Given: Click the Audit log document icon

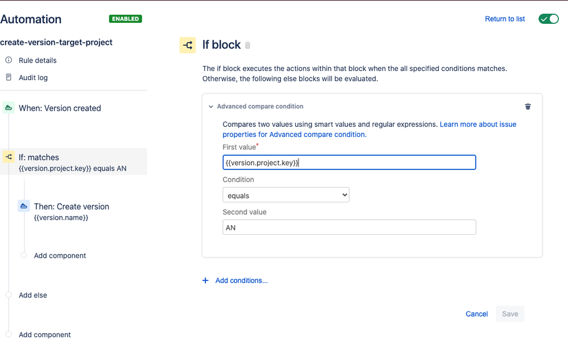Looking at the screenshot, I should tap(9, 77).
